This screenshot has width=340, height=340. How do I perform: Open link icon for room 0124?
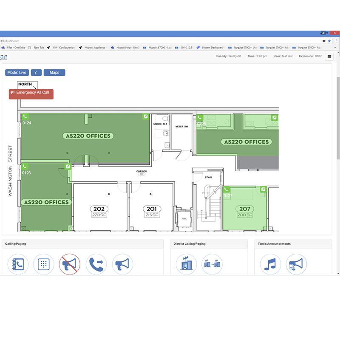click(145, 116)
